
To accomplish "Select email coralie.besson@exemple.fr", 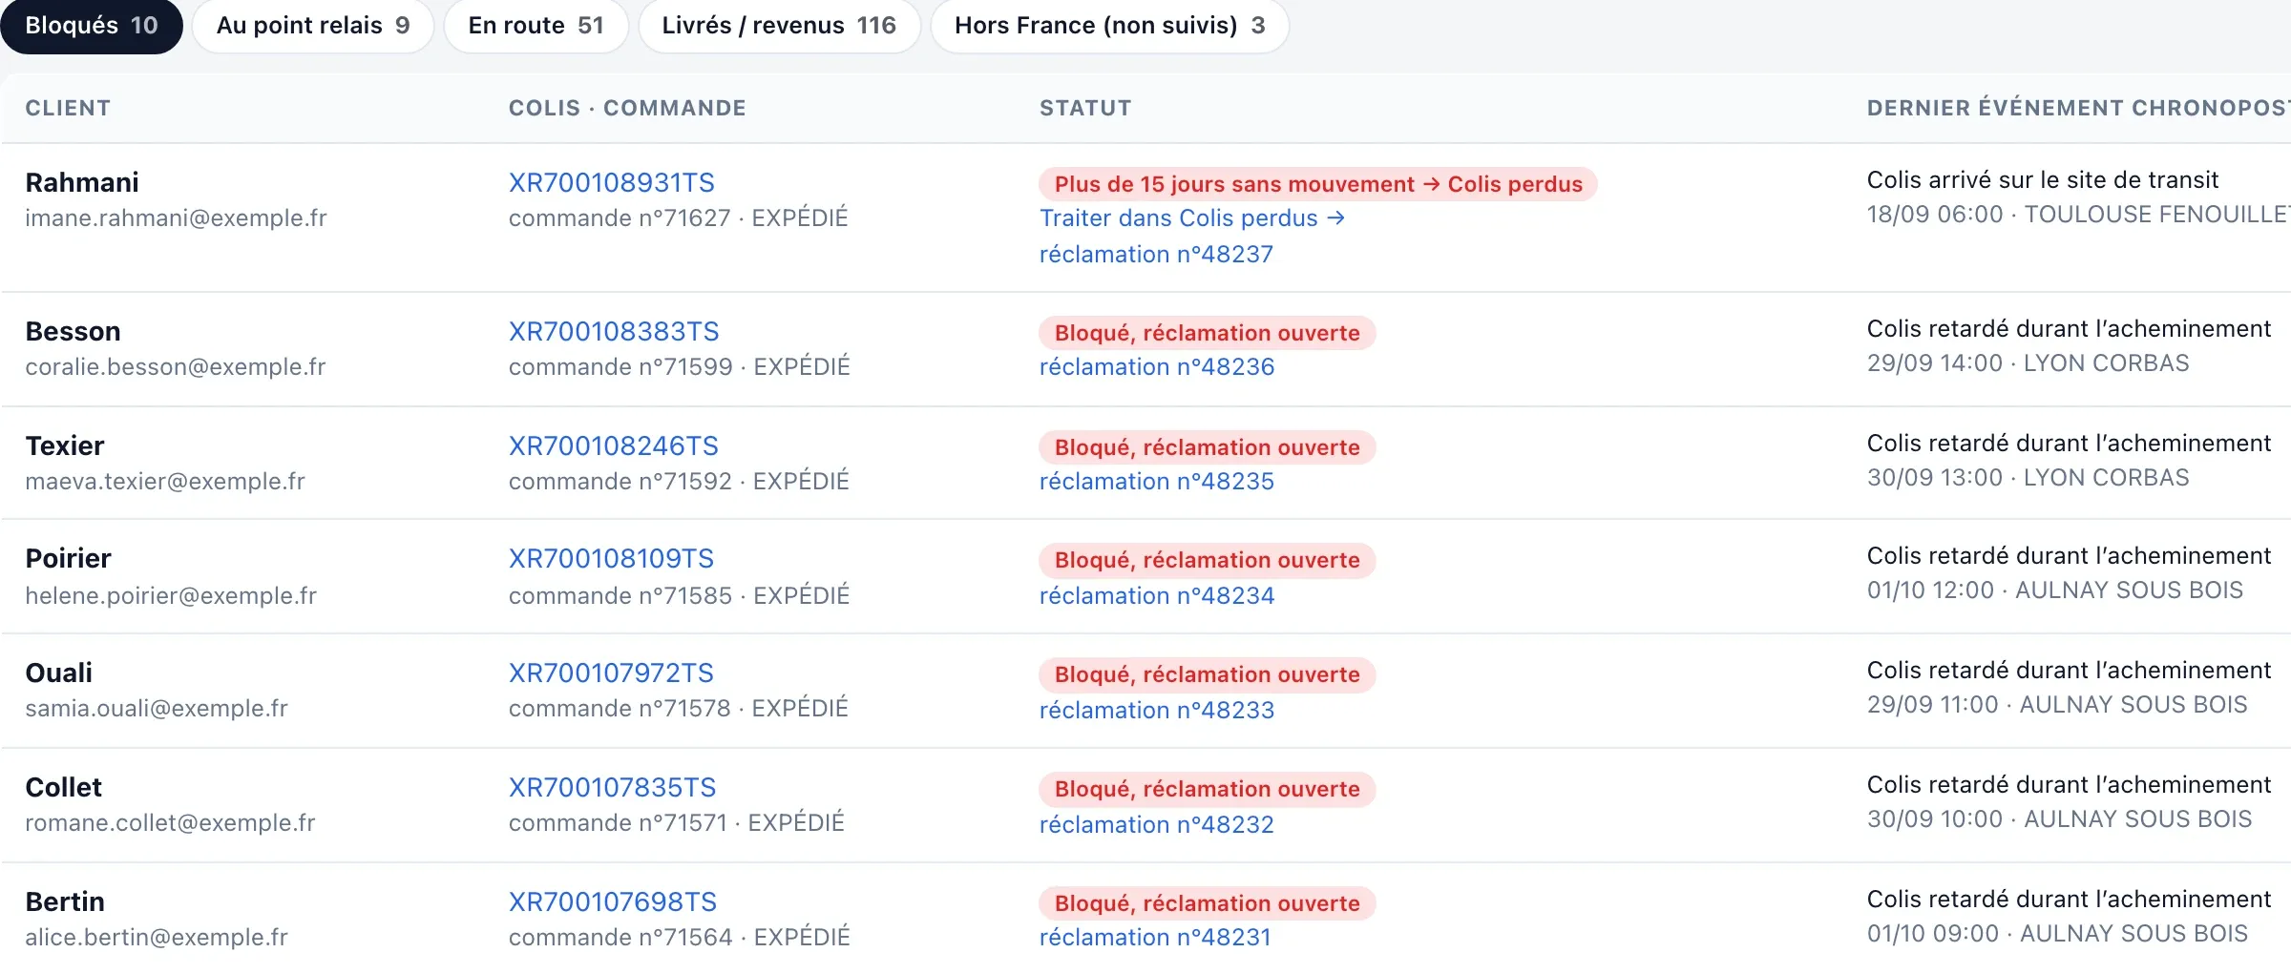I will click(x=176, y=367).
